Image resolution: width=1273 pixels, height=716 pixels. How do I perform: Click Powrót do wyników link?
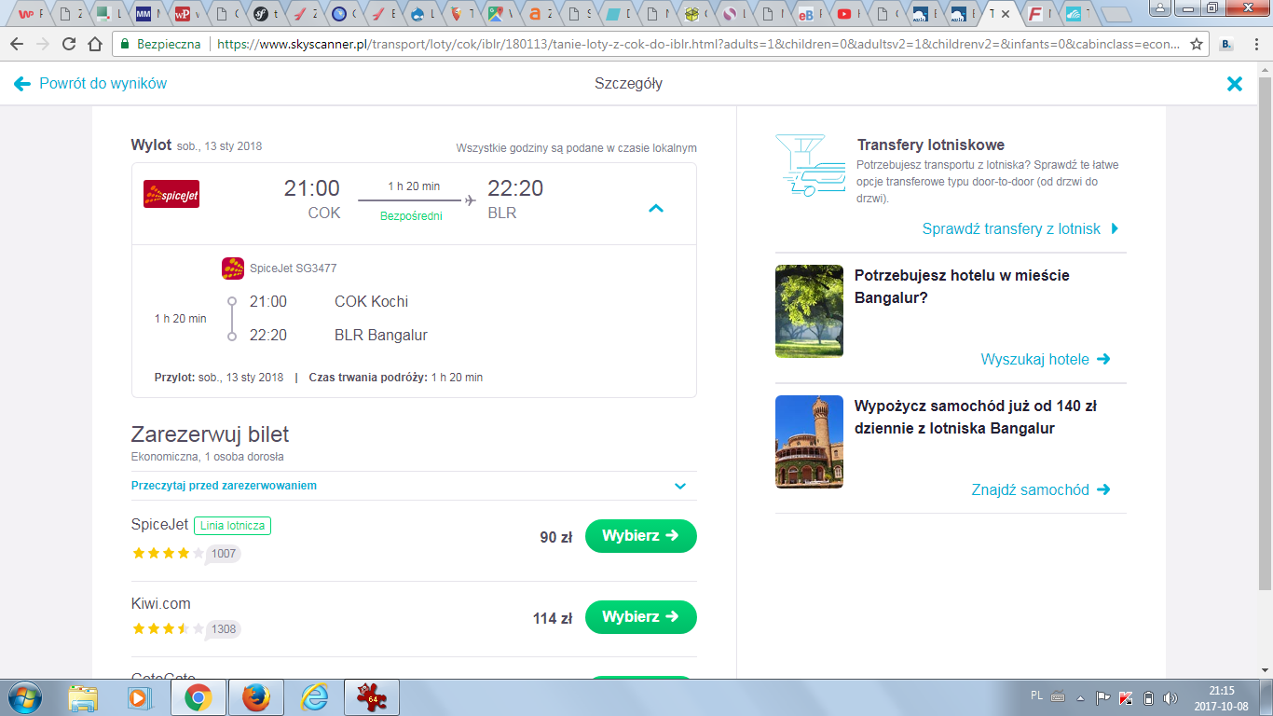tap(91, 84)
